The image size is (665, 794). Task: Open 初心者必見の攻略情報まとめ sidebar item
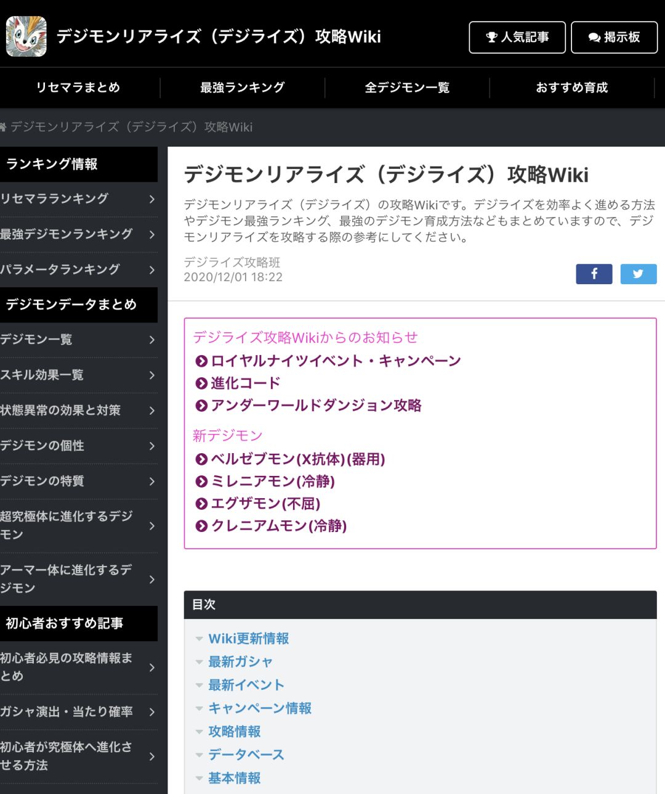[x=79, y=668]
